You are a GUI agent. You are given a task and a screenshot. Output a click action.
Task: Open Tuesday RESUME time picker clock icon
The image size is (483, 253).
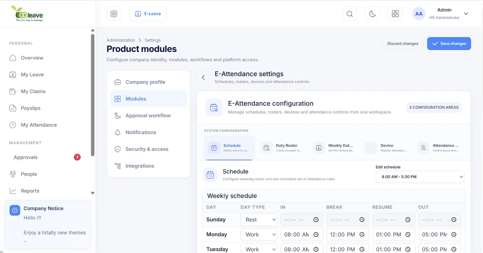click(x=408, y=249)
